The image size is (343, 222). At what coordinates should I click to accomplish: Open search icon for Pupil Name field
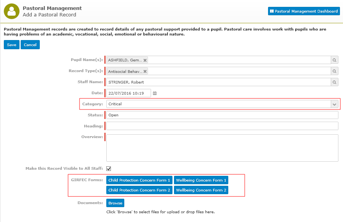click(335, 60)
